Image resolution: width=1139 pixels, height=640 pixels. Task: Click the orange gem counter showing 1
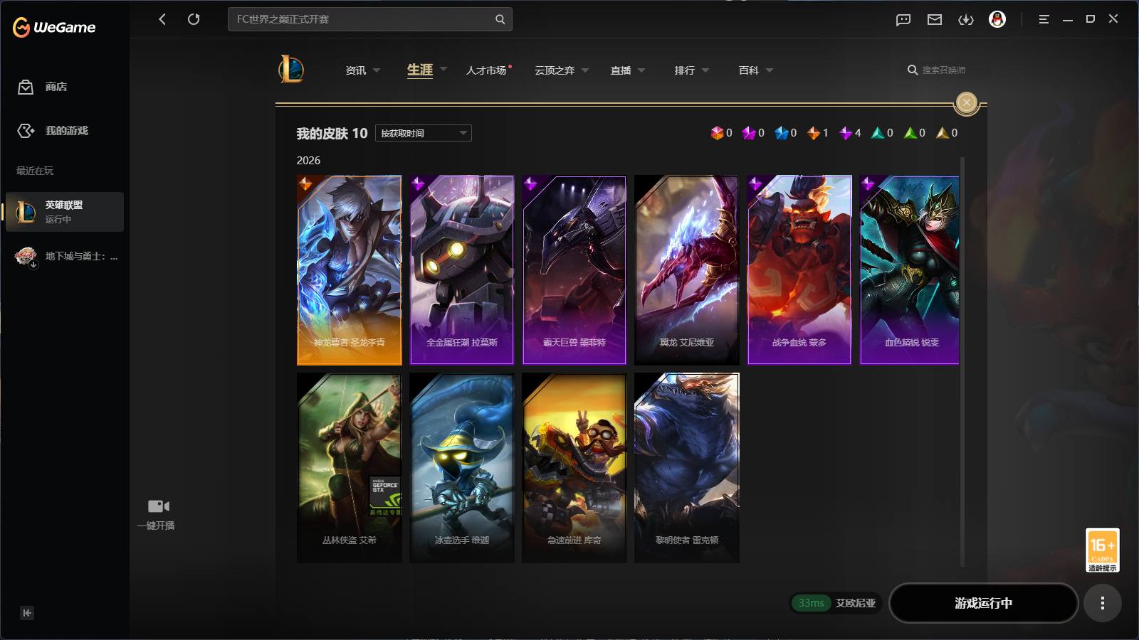click(x=818, y=133)
